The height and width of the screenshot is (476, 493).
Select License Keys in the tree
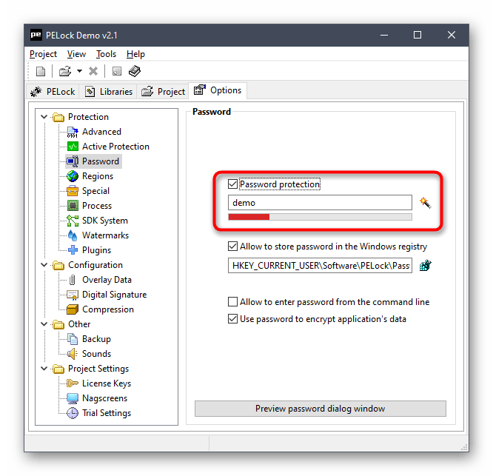(107, 383)
